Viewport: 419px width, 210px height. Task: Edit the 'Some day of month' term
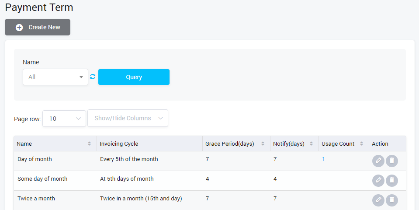coord(378,180)
